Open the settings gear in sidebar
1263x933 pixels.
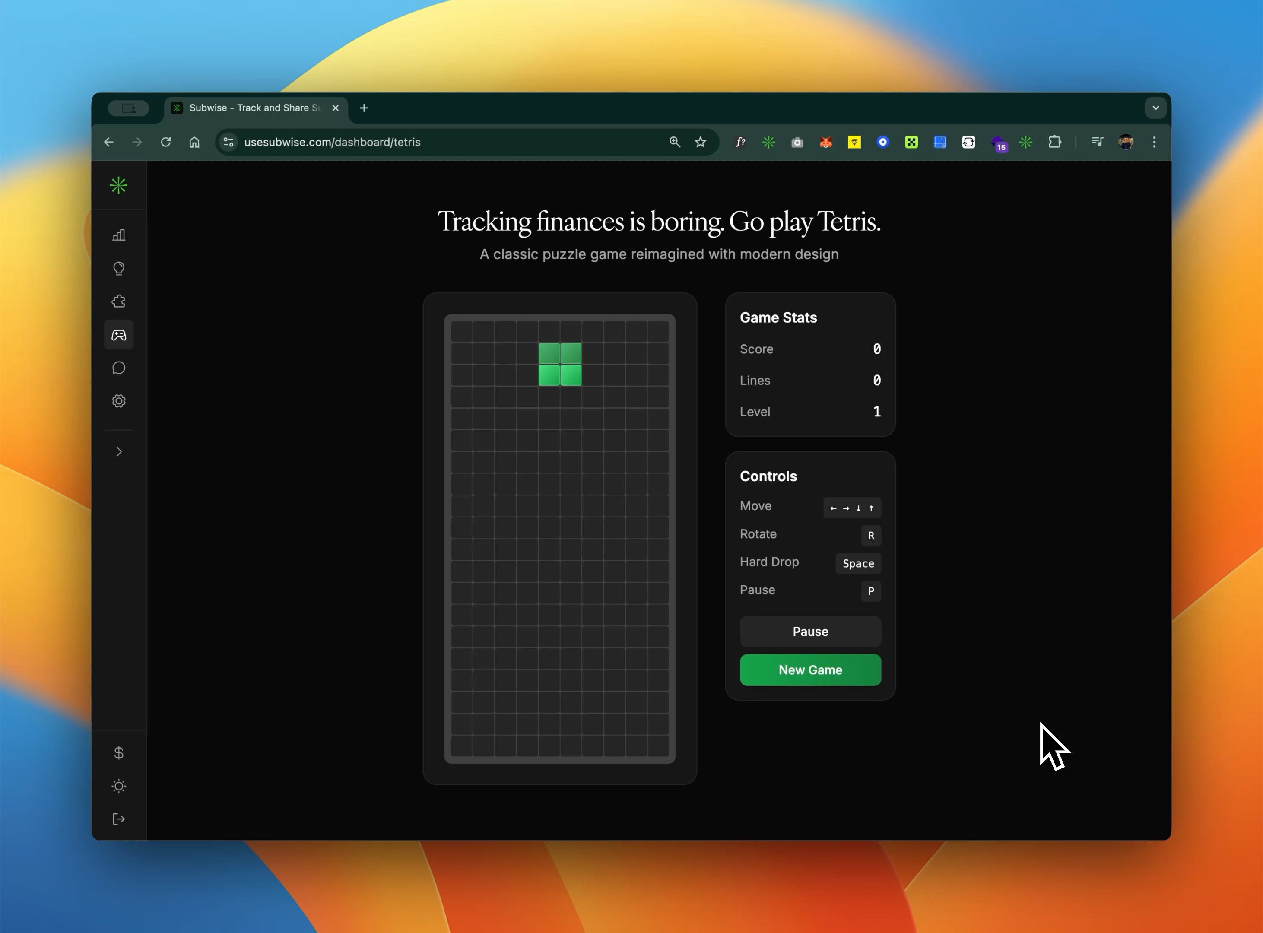119,401
